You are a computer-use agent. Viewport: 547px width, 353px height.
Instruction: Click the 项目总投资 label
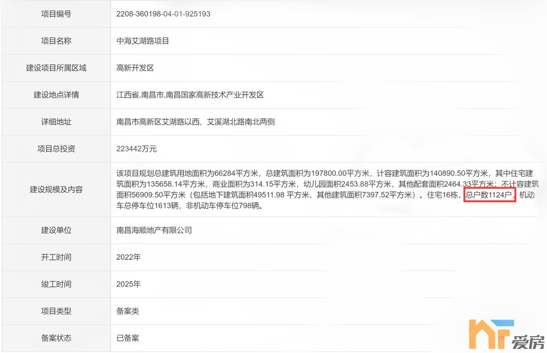pos(56,149)
